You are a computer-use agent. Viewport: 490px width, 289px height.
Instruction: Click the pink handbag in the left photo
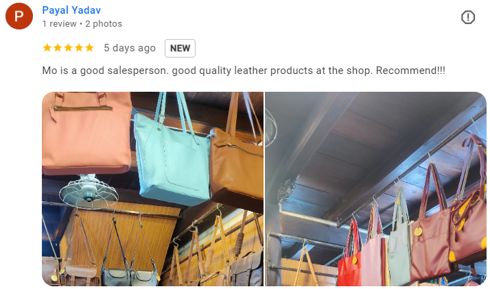click(x=86, y=132)
